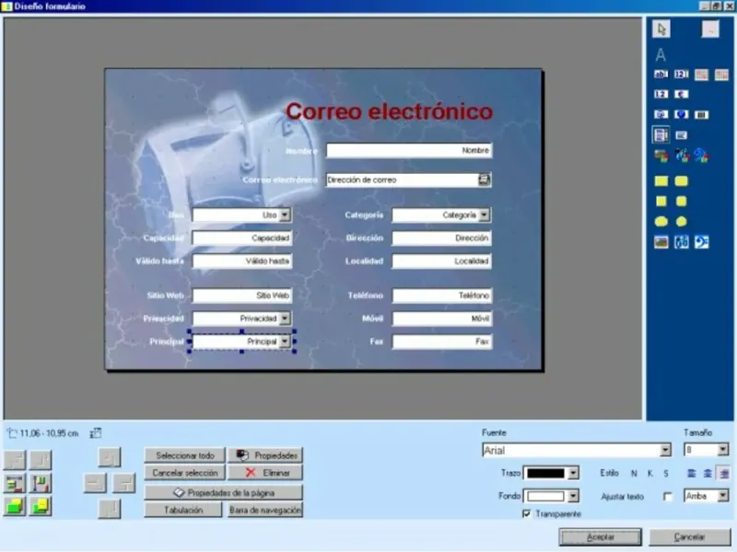
Task: Bring object to front, green-over-yellow icon
Action: pos(15,507)
